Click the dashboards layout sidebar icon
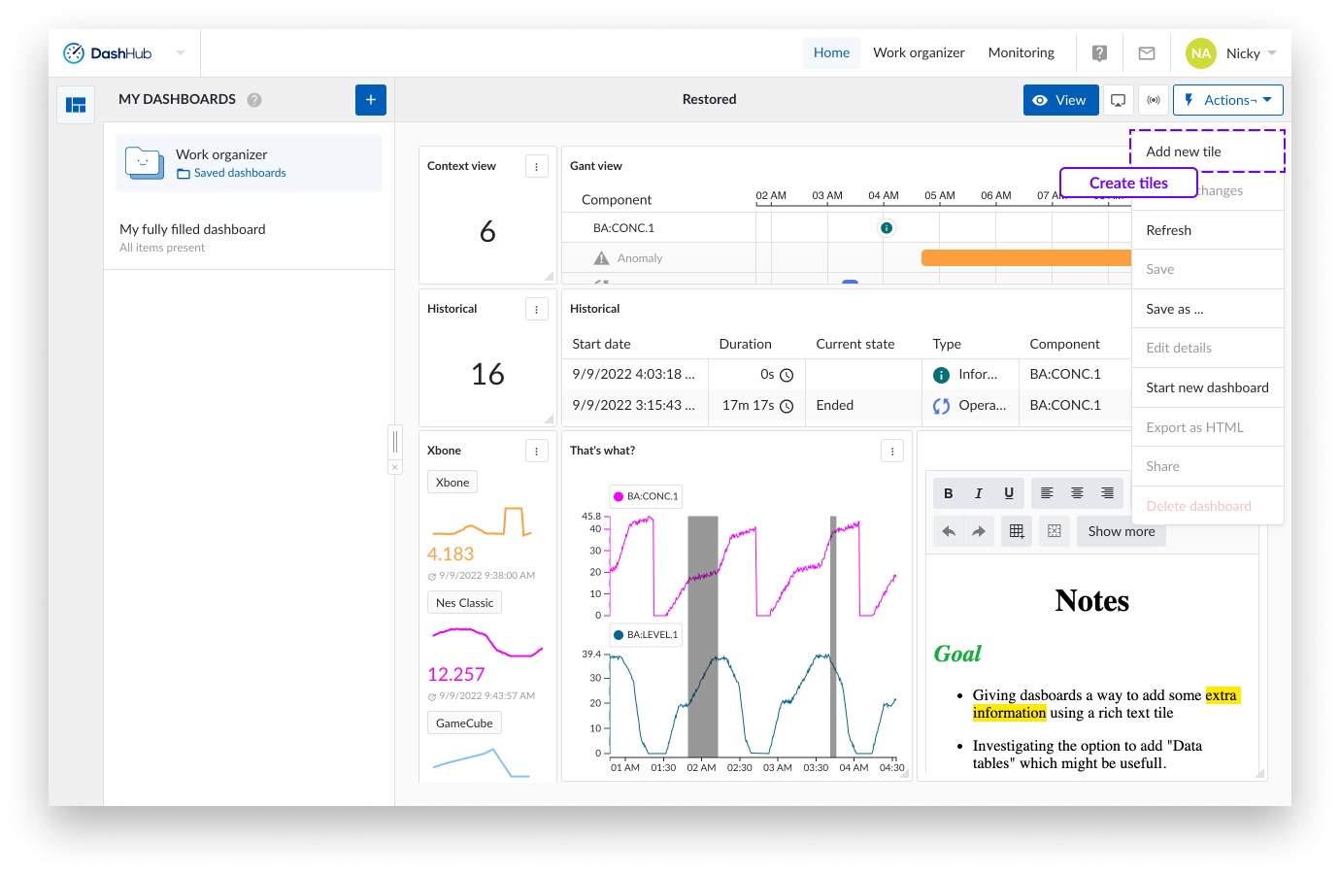The height and width of the screenshot is (874, 1340). point(76,105)
